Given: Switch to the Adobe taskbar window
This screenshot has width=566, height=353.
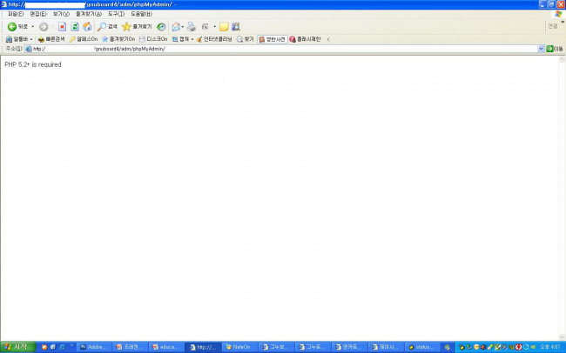Looking at the screenshot, I should pyautogui.click(x=93, y=347).
